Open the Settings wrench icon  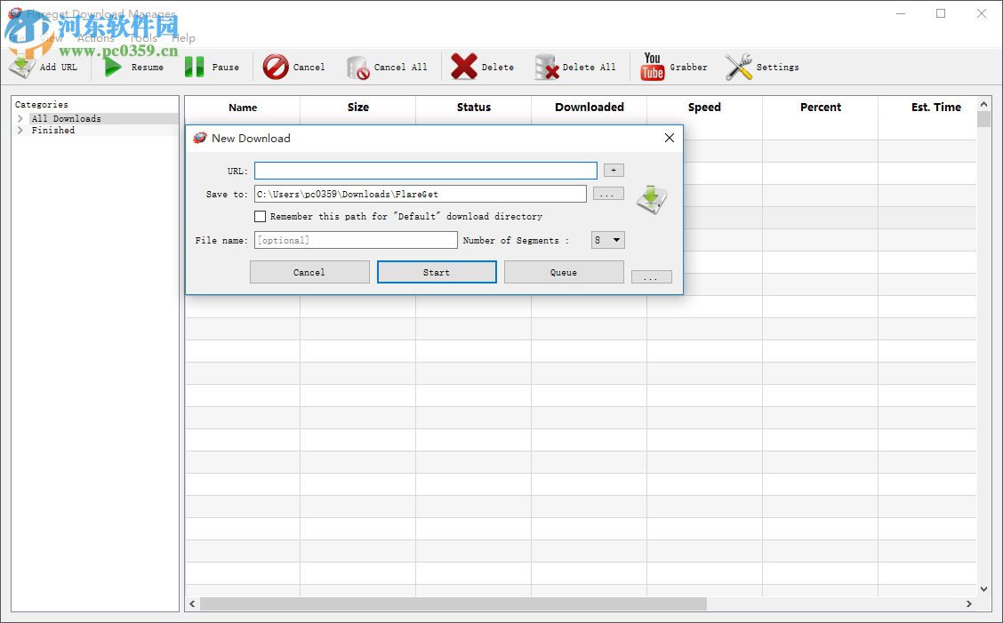(x=739, y=67)
